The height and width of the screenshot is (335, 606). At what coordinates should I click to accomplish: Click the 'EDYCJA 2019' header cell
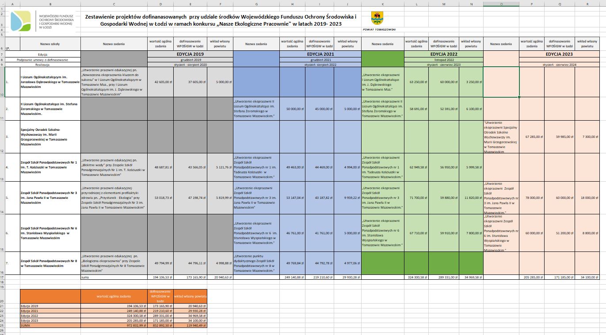[x=190, y=53]
